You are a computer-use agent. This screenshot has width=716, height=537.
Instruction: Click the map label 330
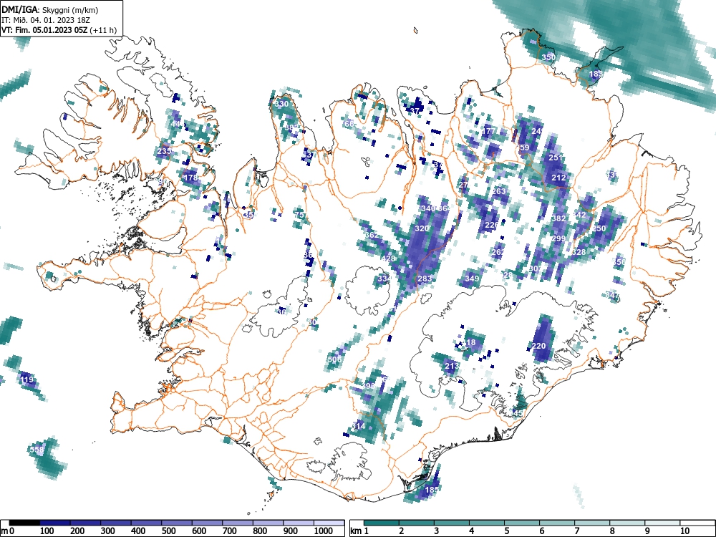(x=281, y=104)
